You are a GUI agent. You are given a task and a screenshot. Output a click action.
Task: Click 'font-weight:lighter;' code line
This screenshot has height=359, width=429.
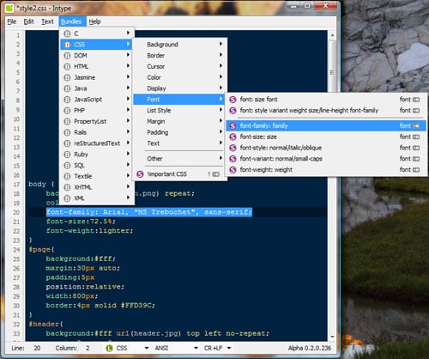tap(89, 231)
